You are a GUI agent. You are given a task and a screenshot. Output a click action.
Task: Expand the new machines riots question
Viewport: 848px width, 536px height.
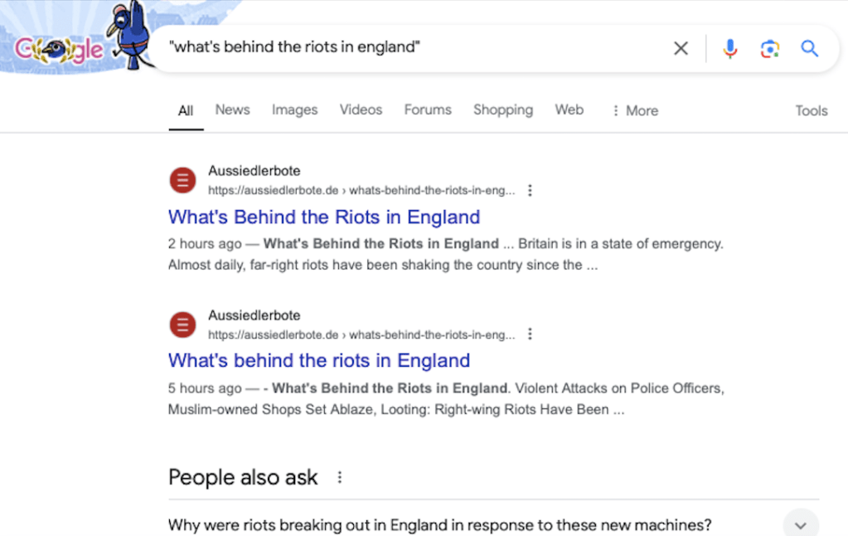tap(800, 525)
